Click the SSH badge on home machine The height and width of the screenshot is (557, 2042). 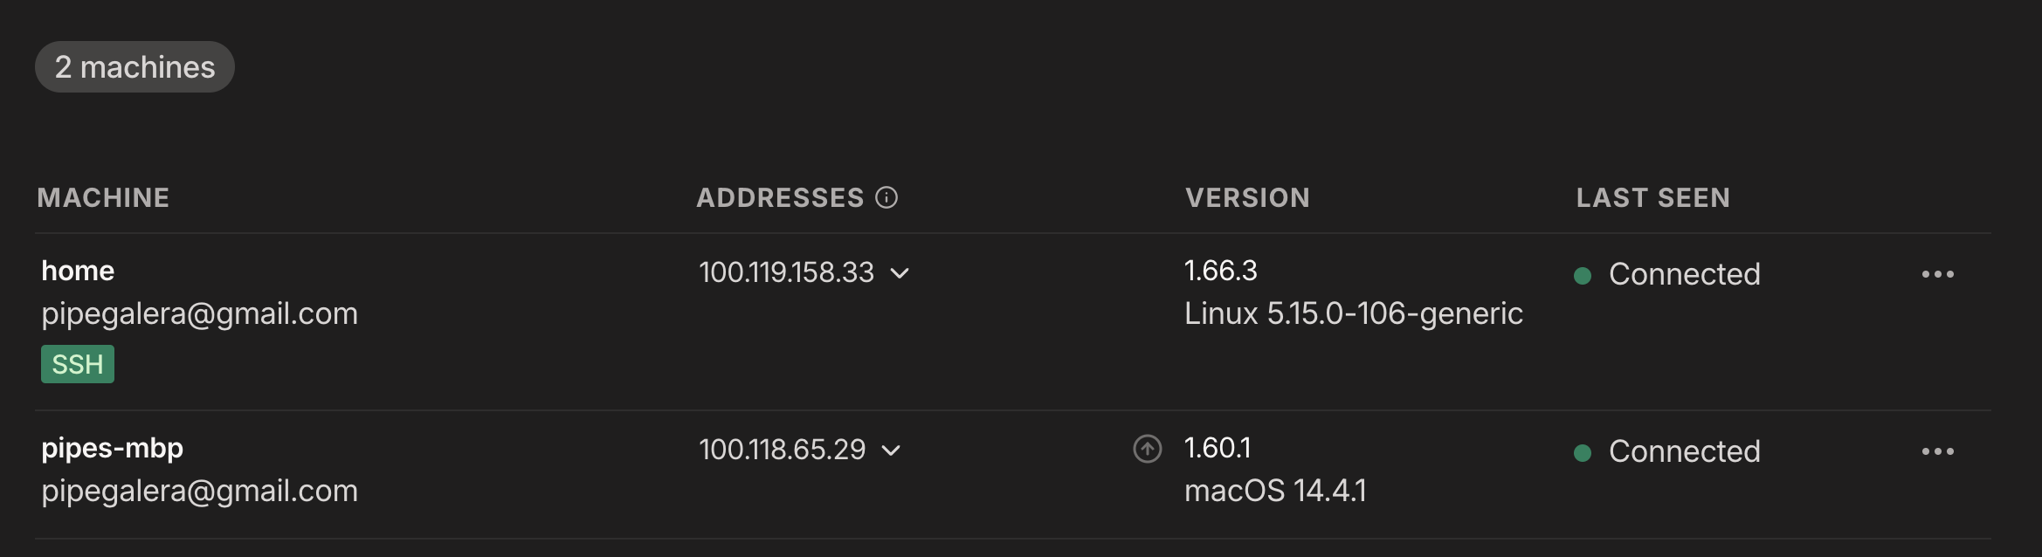tap(78, 364)
